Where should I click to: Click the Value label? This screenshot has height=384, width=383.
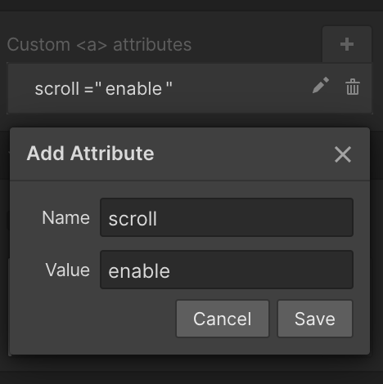68,270
